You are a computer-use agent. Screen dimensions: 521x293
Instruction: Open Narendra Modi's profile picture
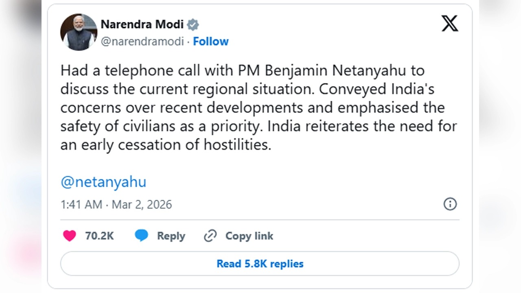click(x=79, y=32)
